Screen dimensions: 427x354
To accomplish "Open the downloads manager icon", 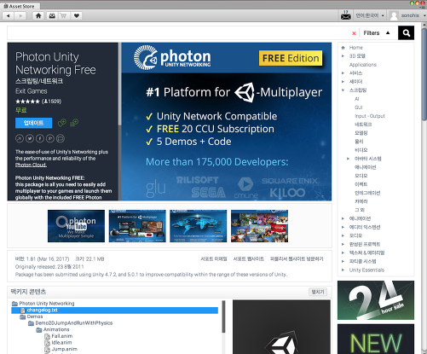I will click(52, 15).
